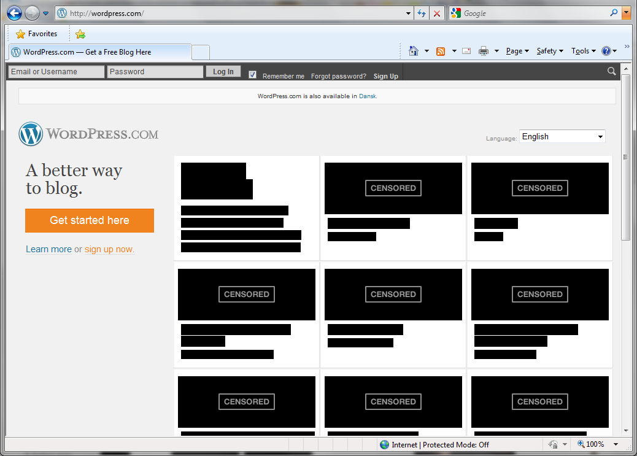Click the Forgot password? link

339,76
